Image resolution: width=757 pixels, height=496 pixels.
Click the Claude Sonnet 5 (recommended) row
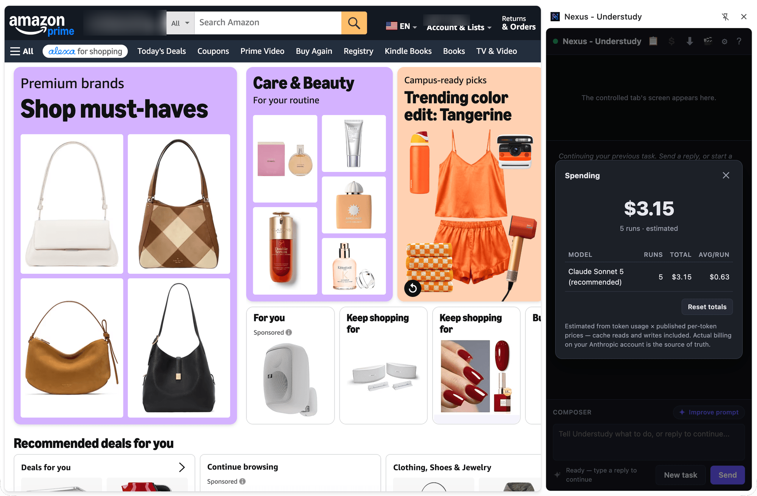coord(649,277)
